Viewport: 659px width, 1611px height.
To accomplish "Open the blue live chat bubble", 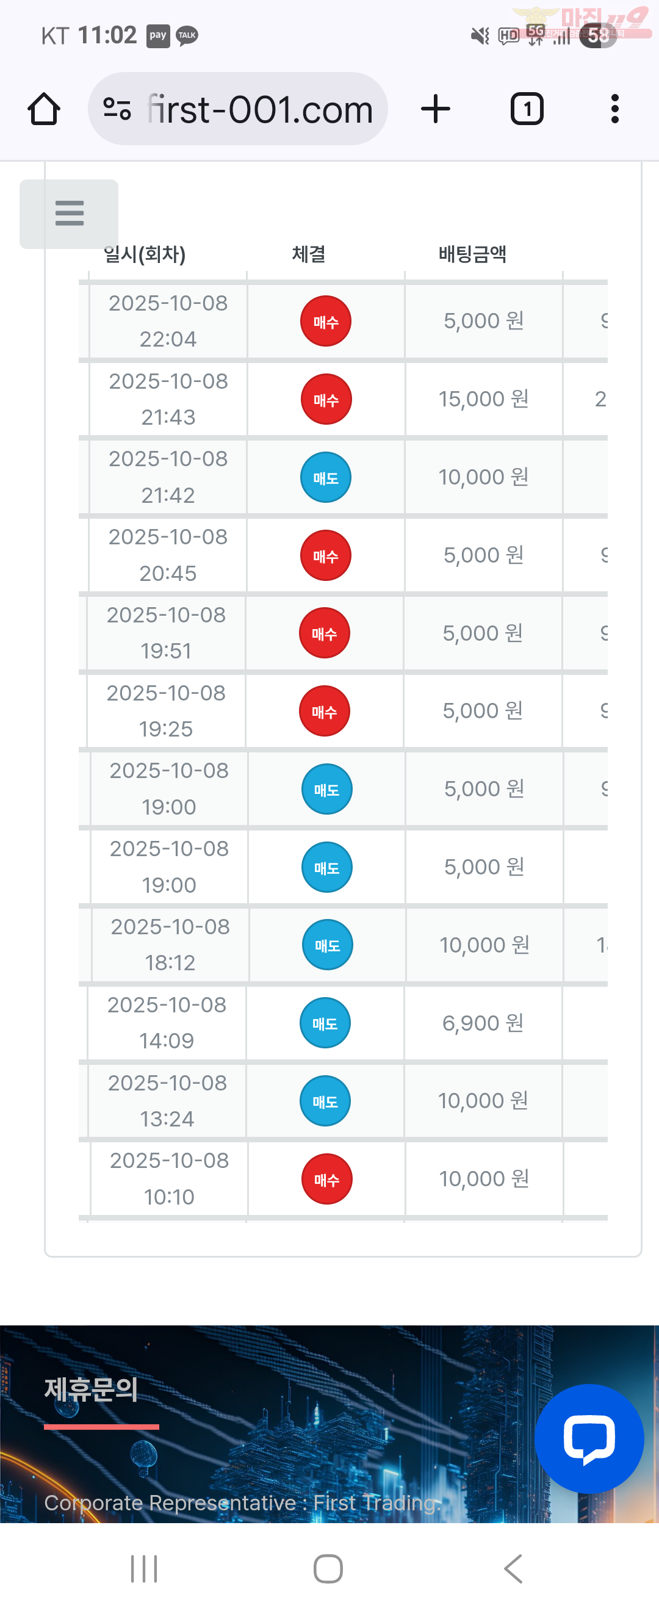I will click(588, 1438).
